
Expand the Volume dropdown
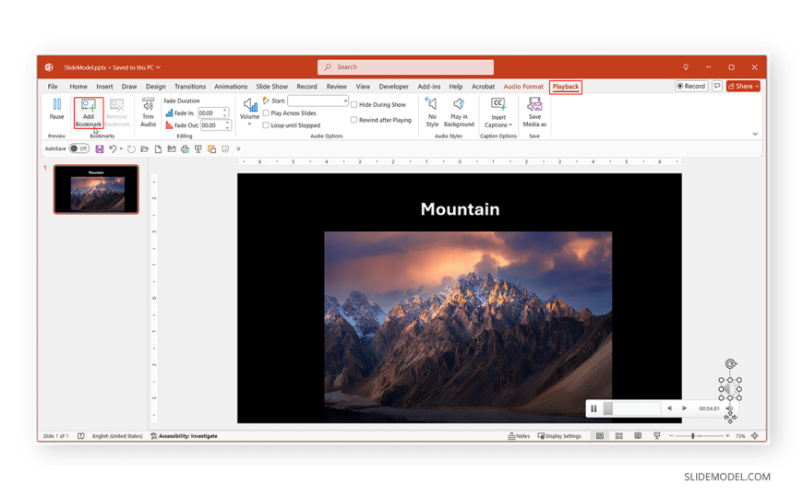(x=249, y=124)
